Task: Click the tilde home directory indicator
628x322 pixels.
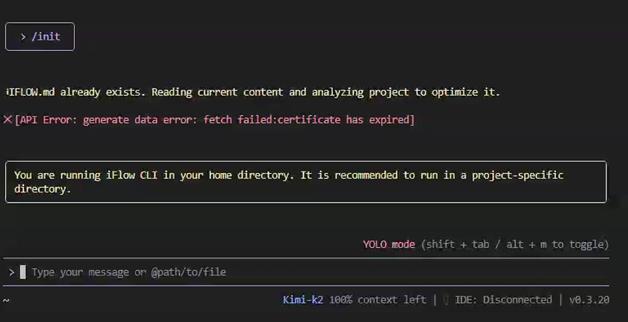Action: pyautogui.click(x=6, y=300)
